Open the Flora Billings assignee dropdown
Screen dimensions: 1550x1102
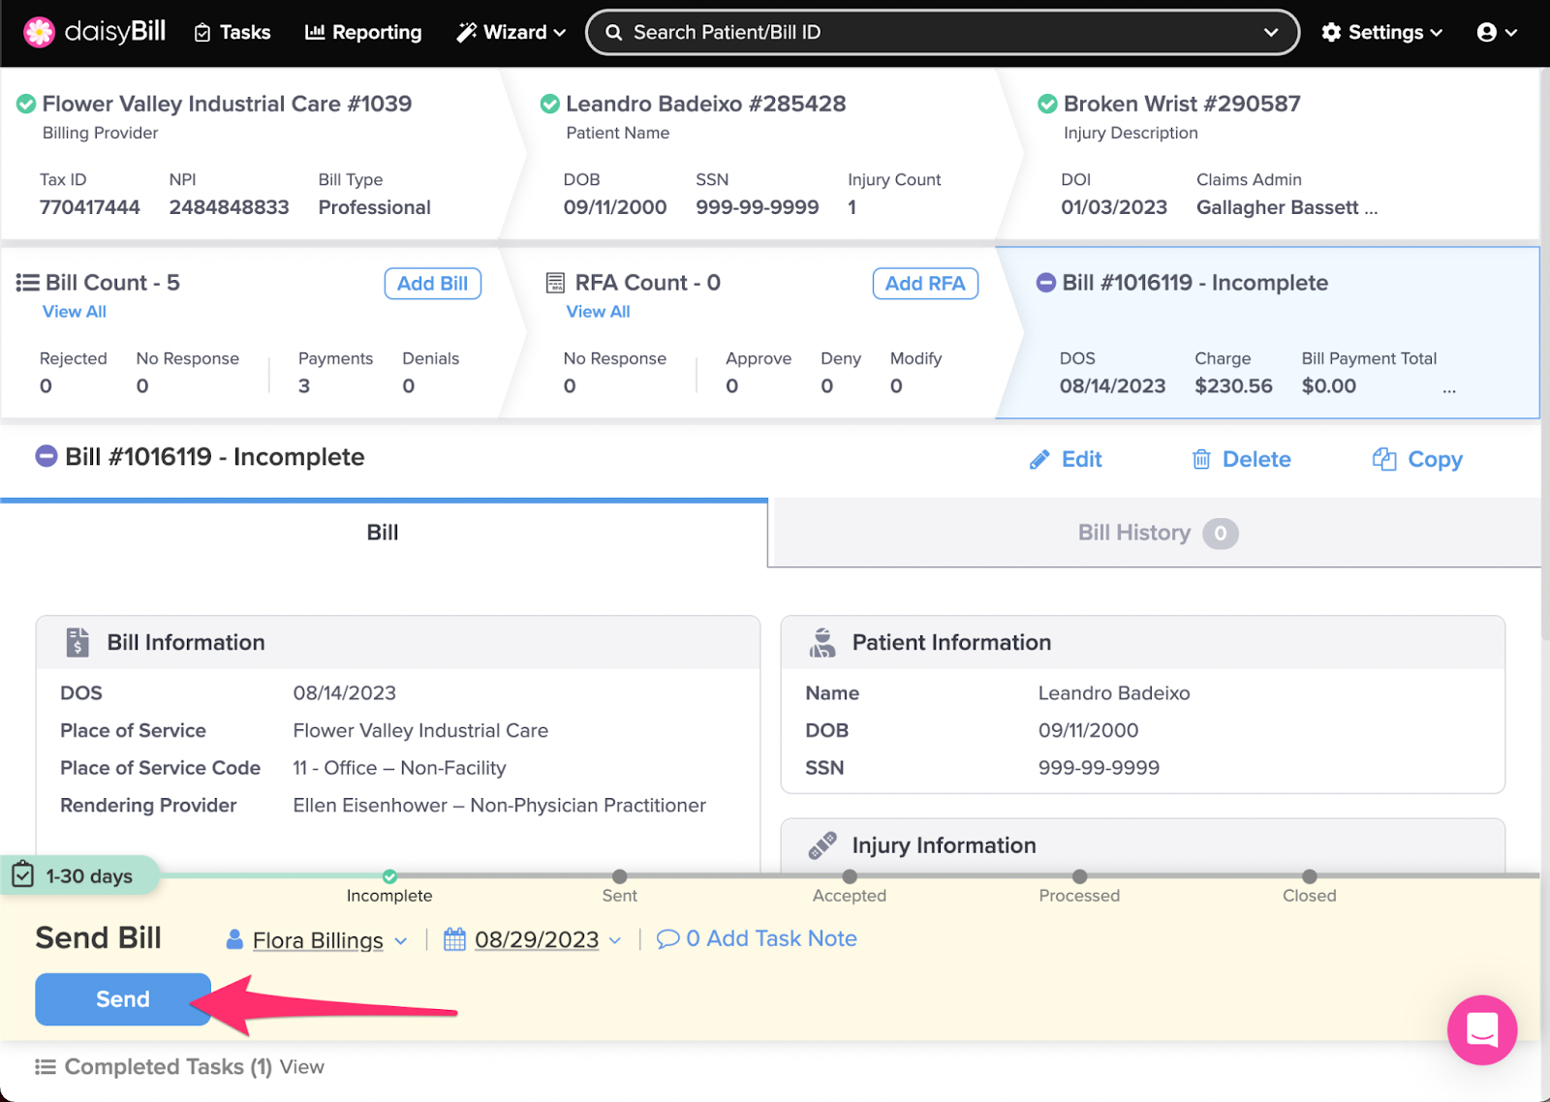317,939
